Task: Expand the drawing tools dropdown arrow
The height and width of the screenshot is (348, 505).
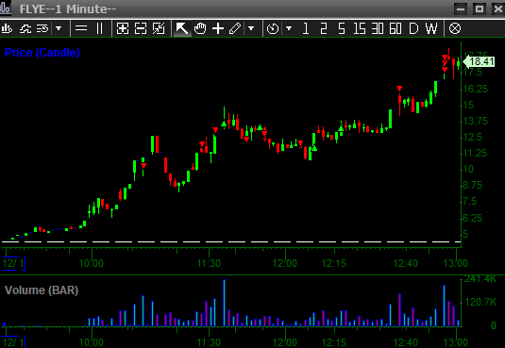Action: (x=251, y=28)
